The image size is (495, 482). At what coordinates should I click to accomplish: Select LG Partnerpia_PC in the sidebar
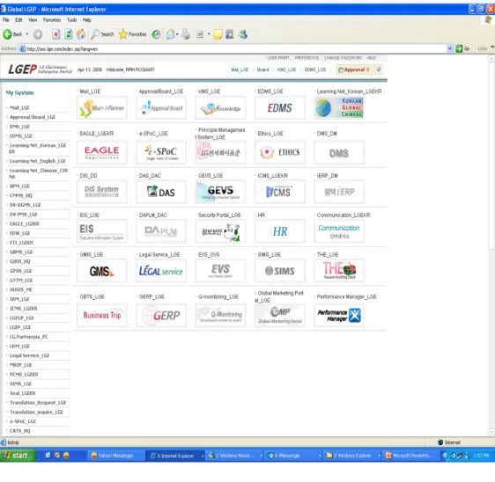(x=29, y=337)
